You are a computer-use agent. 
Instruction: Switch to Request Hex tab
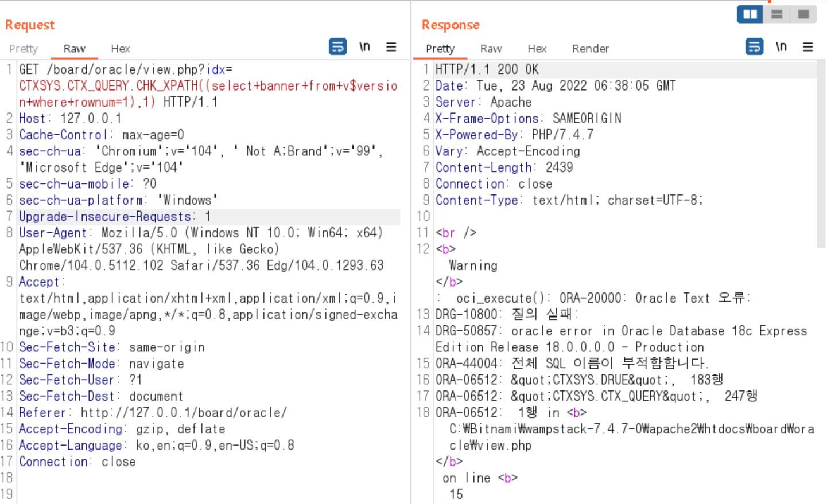(x=121, y=49)
